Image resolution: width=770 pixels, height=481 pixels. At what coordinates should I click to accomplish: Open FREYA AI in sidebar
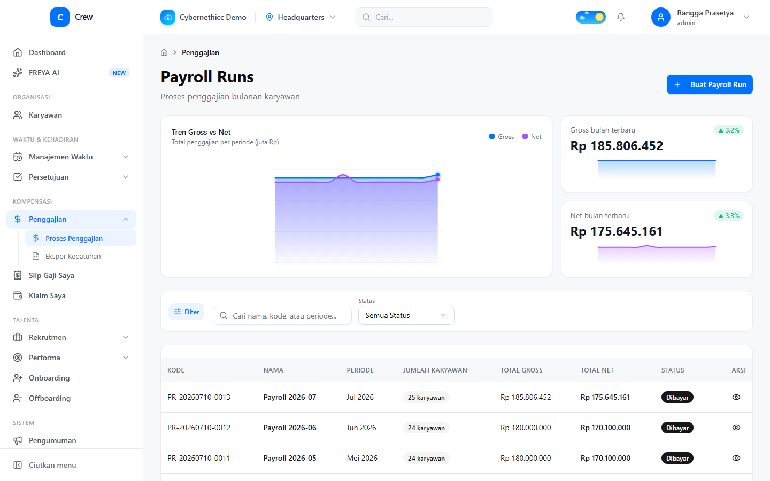[71, 73]
